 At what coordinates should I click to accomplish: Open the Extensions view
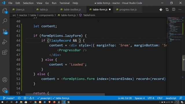[5, 52]
